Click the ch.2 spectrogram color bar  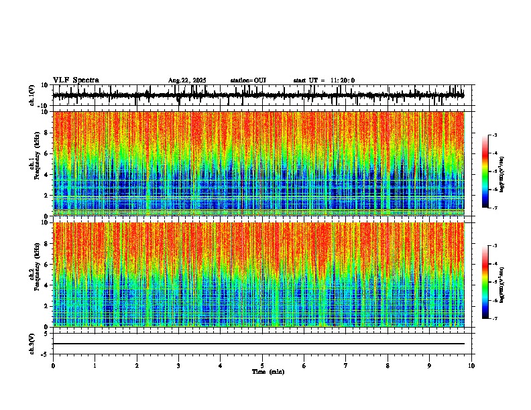(485, 282)
